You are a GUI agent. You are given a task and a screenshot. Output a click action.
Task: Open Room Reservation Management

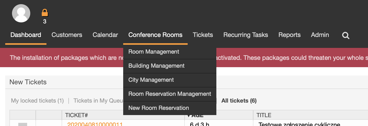click(170, 94)
